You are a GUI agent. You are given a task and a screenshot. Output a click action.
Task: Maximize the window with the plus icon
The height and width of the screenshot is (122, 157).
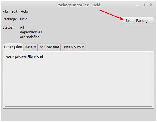pyautogui.click(x=144, y=5)
